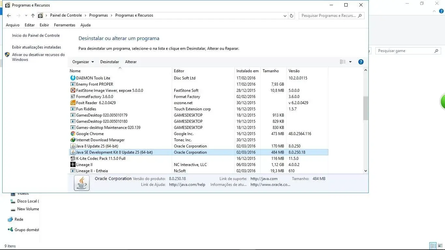Click Grupo doméstico icon in background window
The width and height of the screenshot is (445, 250).
pos(10,230)
